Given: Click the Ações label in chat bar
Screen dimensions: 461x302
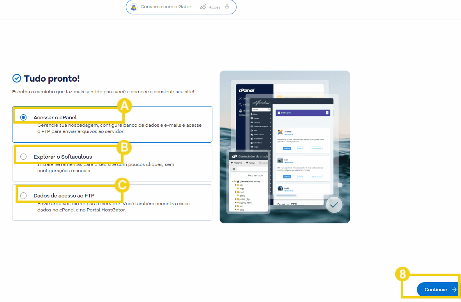Looking at the screenshot, I should (x=215, y=7).
